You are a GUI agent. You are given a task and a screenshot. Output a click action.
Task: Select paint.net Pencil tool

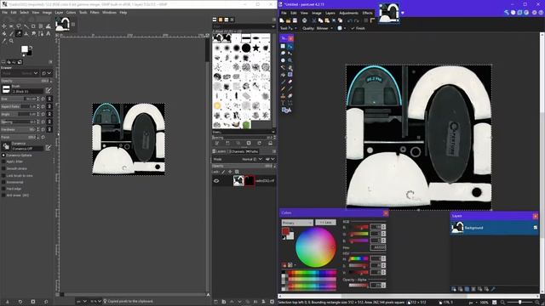[283, 88]
